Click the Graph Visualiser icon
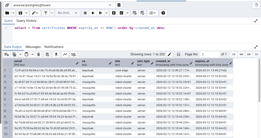Image resolution: width=261 pixels, height=138 pixels. (x=65, y=54)
